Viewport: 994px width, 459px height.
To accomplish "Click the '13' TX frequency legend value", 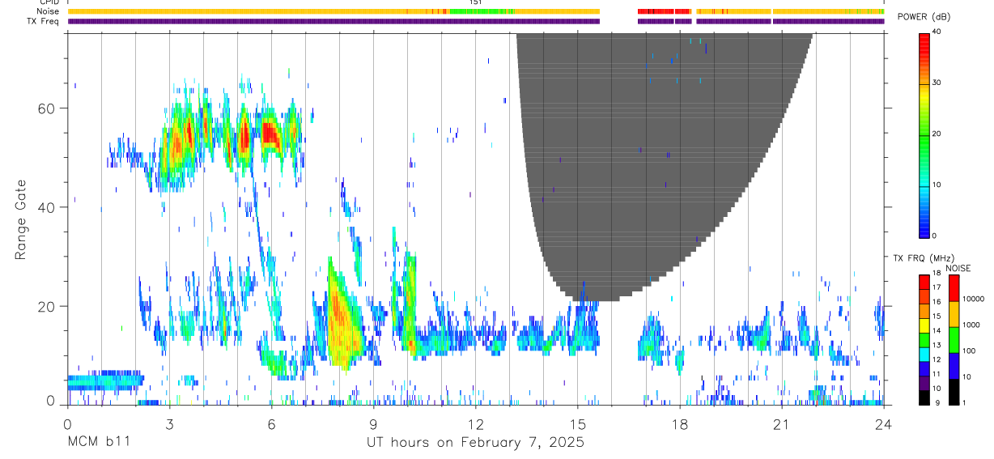I will (937, 345).
